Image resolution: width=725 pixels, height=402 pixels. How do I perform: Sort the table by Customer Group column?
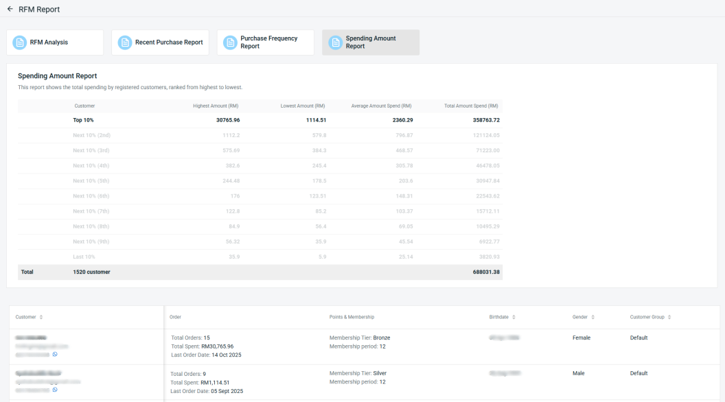point(669,317)
